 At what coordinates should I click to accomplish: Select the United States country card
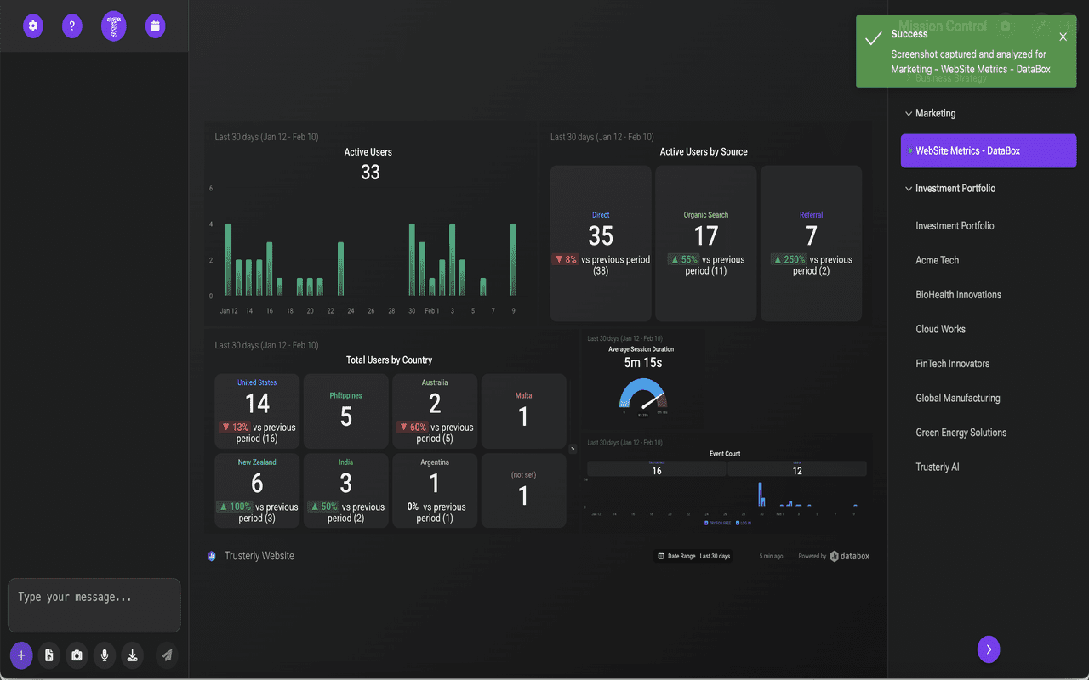tap(257, 411)
